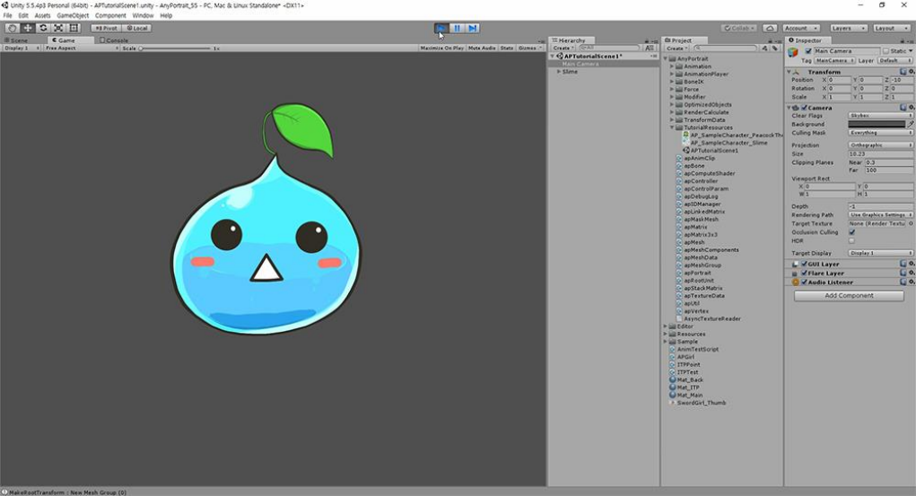This screenshot has width=916, height=496.
Task: Toggle GUI Layer enabled checkbox
Action: click(804, 264)
